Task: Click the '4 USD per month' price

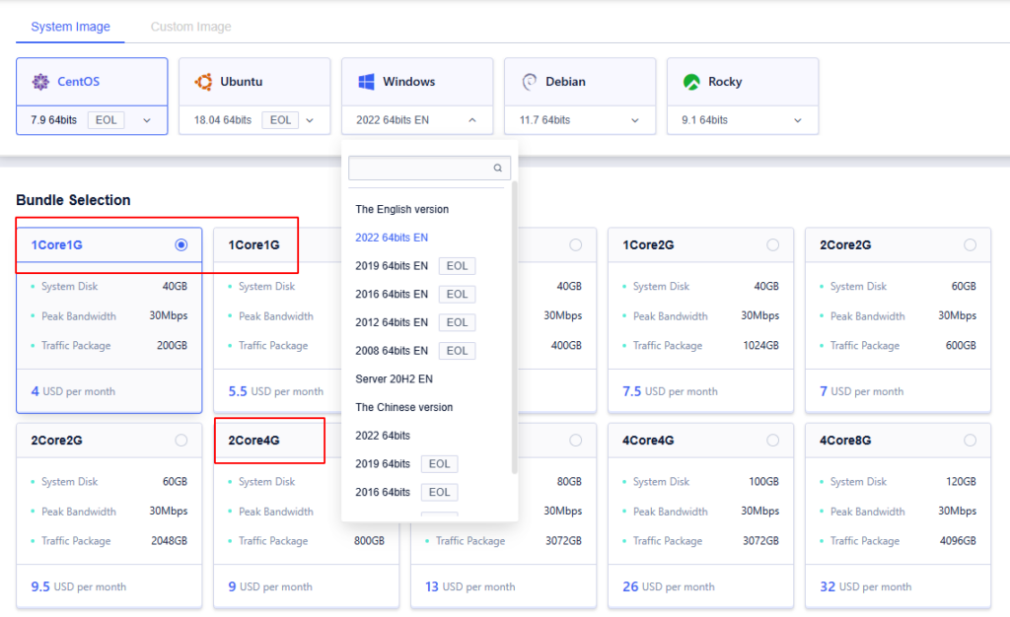Action: pyautogui.click(x=73, y=391)
